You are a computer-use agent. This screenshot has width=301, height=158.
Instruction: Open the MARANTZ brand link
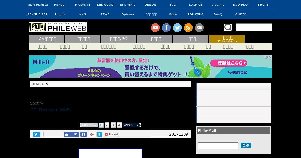[x=83, y=5]
